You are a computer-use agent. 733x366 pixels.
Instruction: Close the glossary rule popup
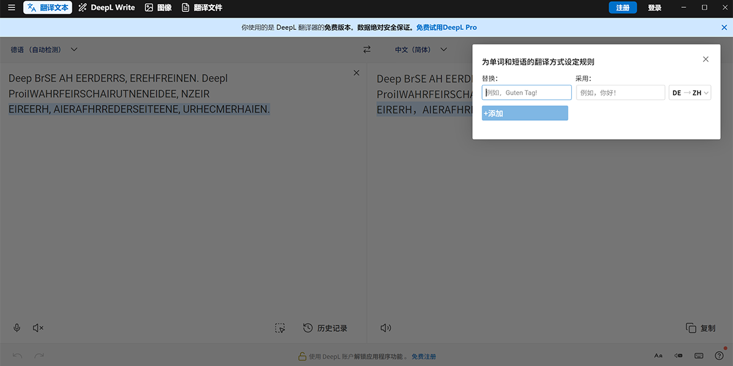click(706, 59)
